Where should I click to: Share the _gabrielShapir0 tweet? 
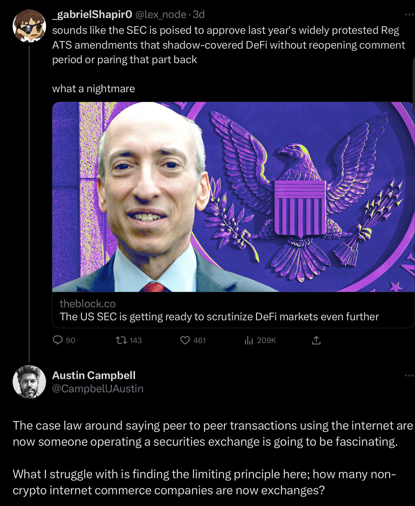316,340
